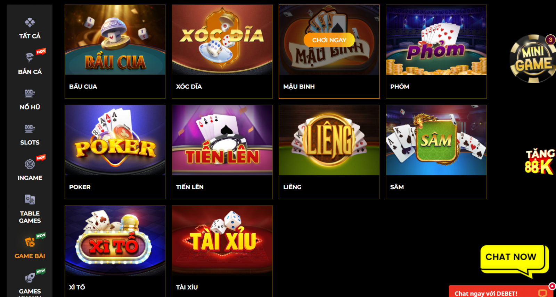
Task: Launch the Xóc Đĩa game tile
Action: pyautogui.click(x=222, y=40)
